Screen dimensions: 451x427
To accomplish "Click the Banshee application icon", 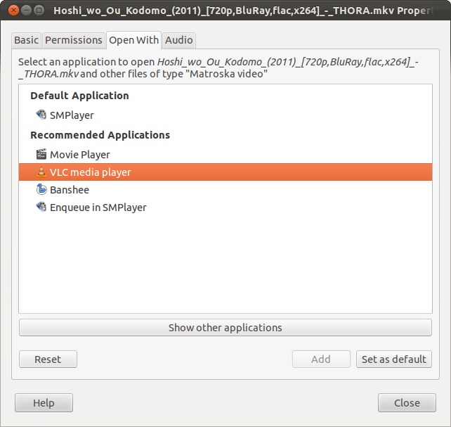I will pyautogui.click(x=41, y=189).
